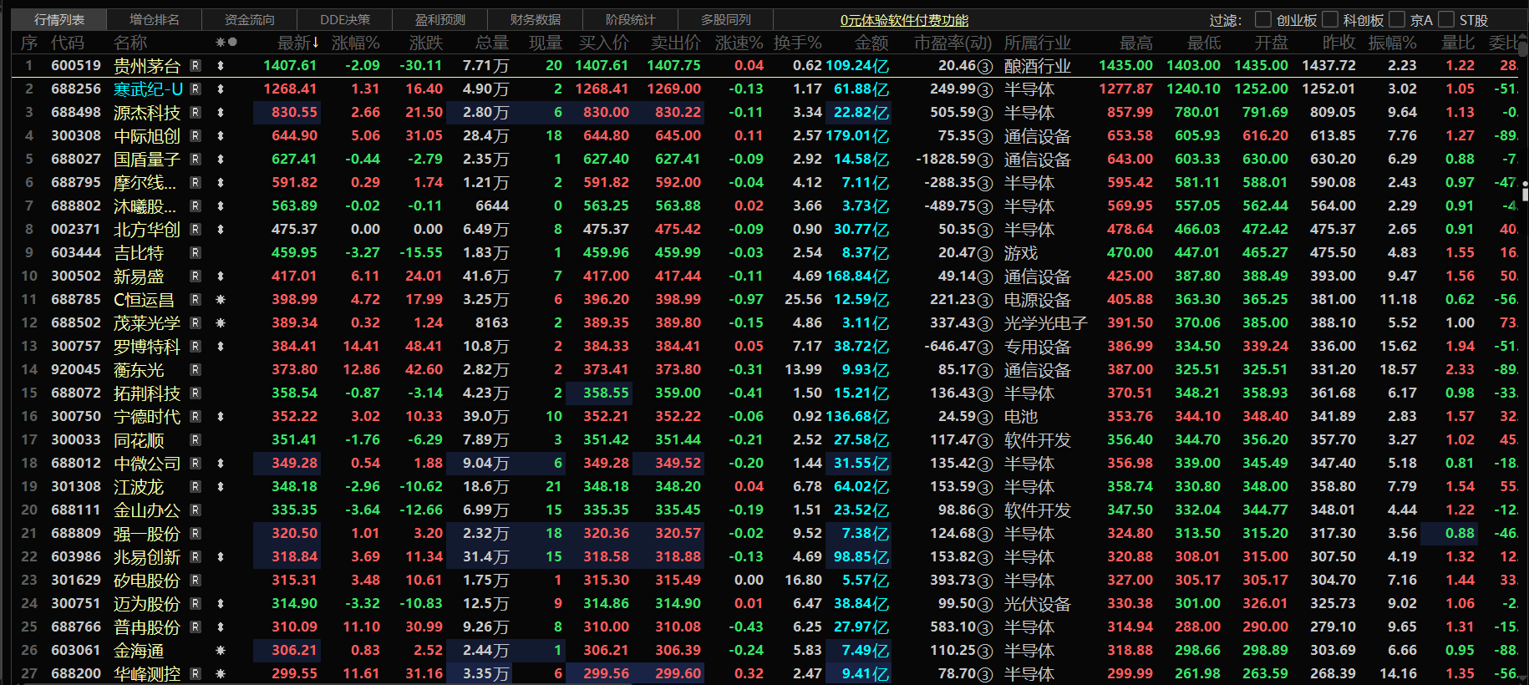The width and height of the screenshot is (1529, 685).
Task: Switch to the DDE决策 tab
Action: coord(345,19)
